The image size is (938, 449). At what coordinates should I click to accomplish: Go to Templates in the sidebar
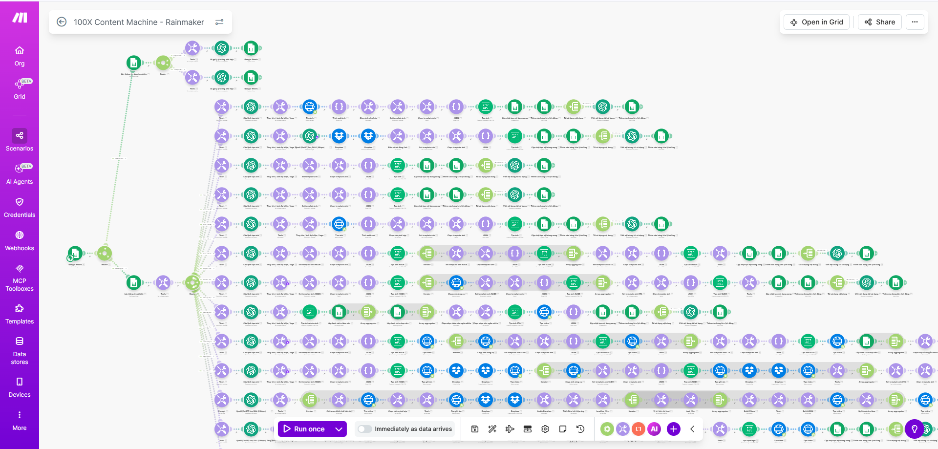[x=20, y=314]
